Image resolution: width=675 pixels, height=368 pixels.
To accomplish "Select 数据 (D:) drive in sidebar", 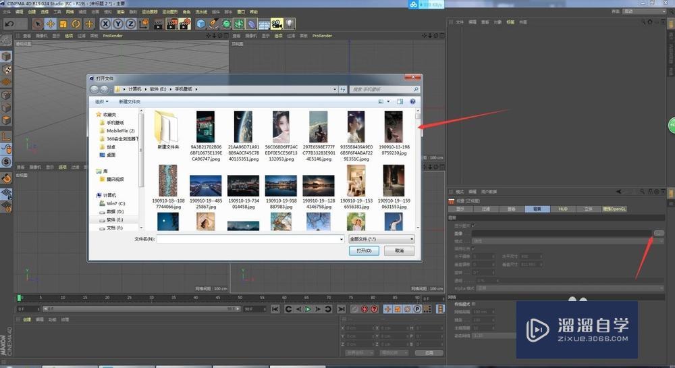I will pos(115,211).
